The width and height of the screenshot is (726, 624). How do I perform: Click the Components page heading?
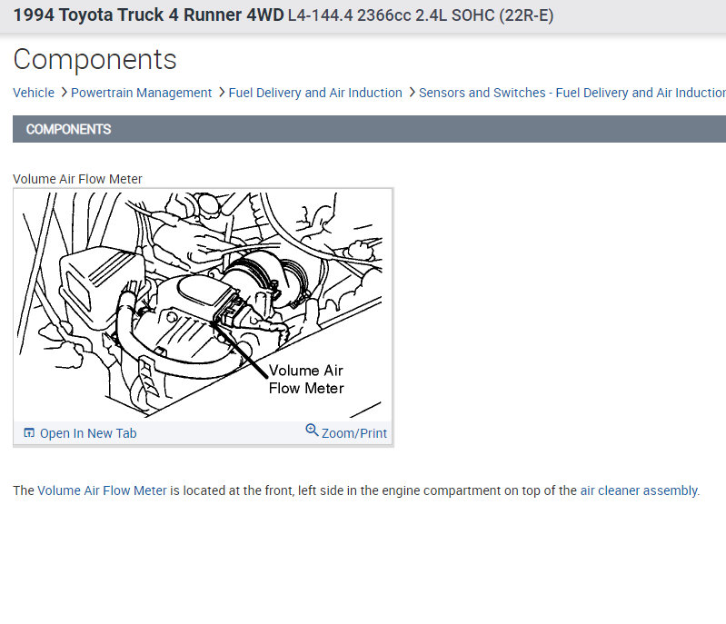(94, 59)
